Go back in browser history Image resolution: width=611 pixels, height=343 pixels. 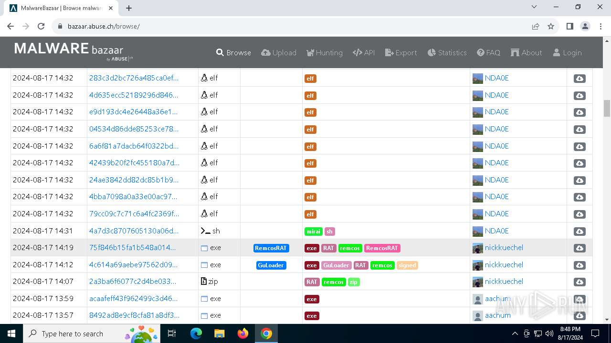pos(11,26)
